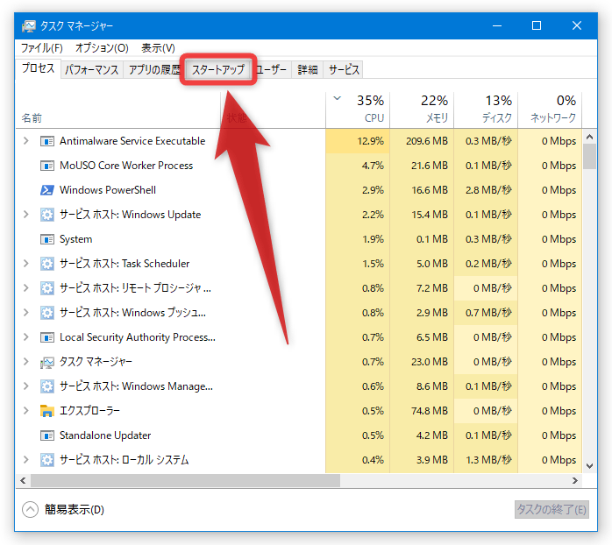
Task: Click the gear icon for サービス ホスト: Windows プッシュ
Action: point(47,313)
